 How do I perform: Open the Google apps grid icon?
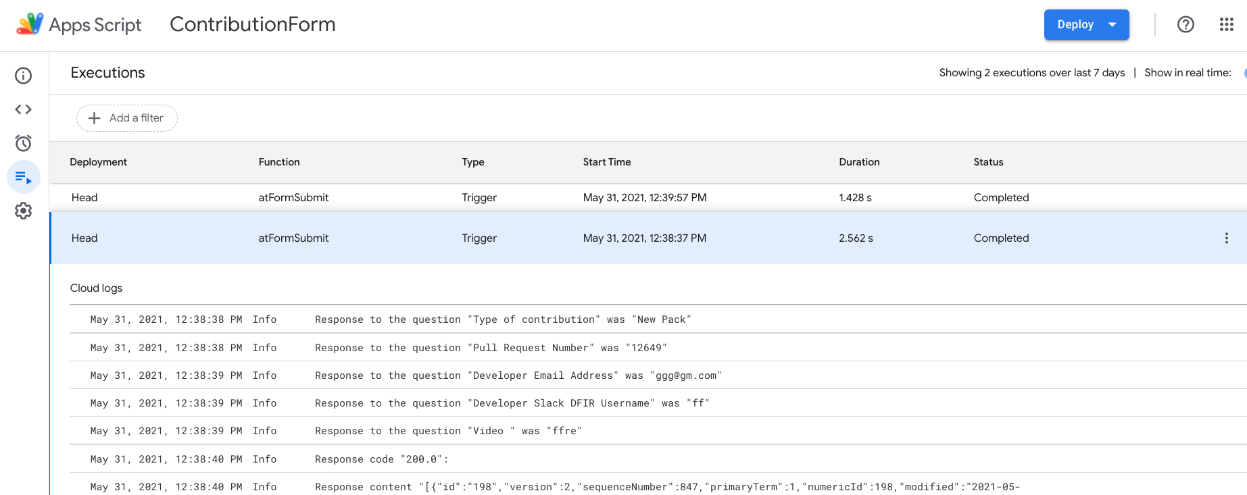(x=1226, y=24)
